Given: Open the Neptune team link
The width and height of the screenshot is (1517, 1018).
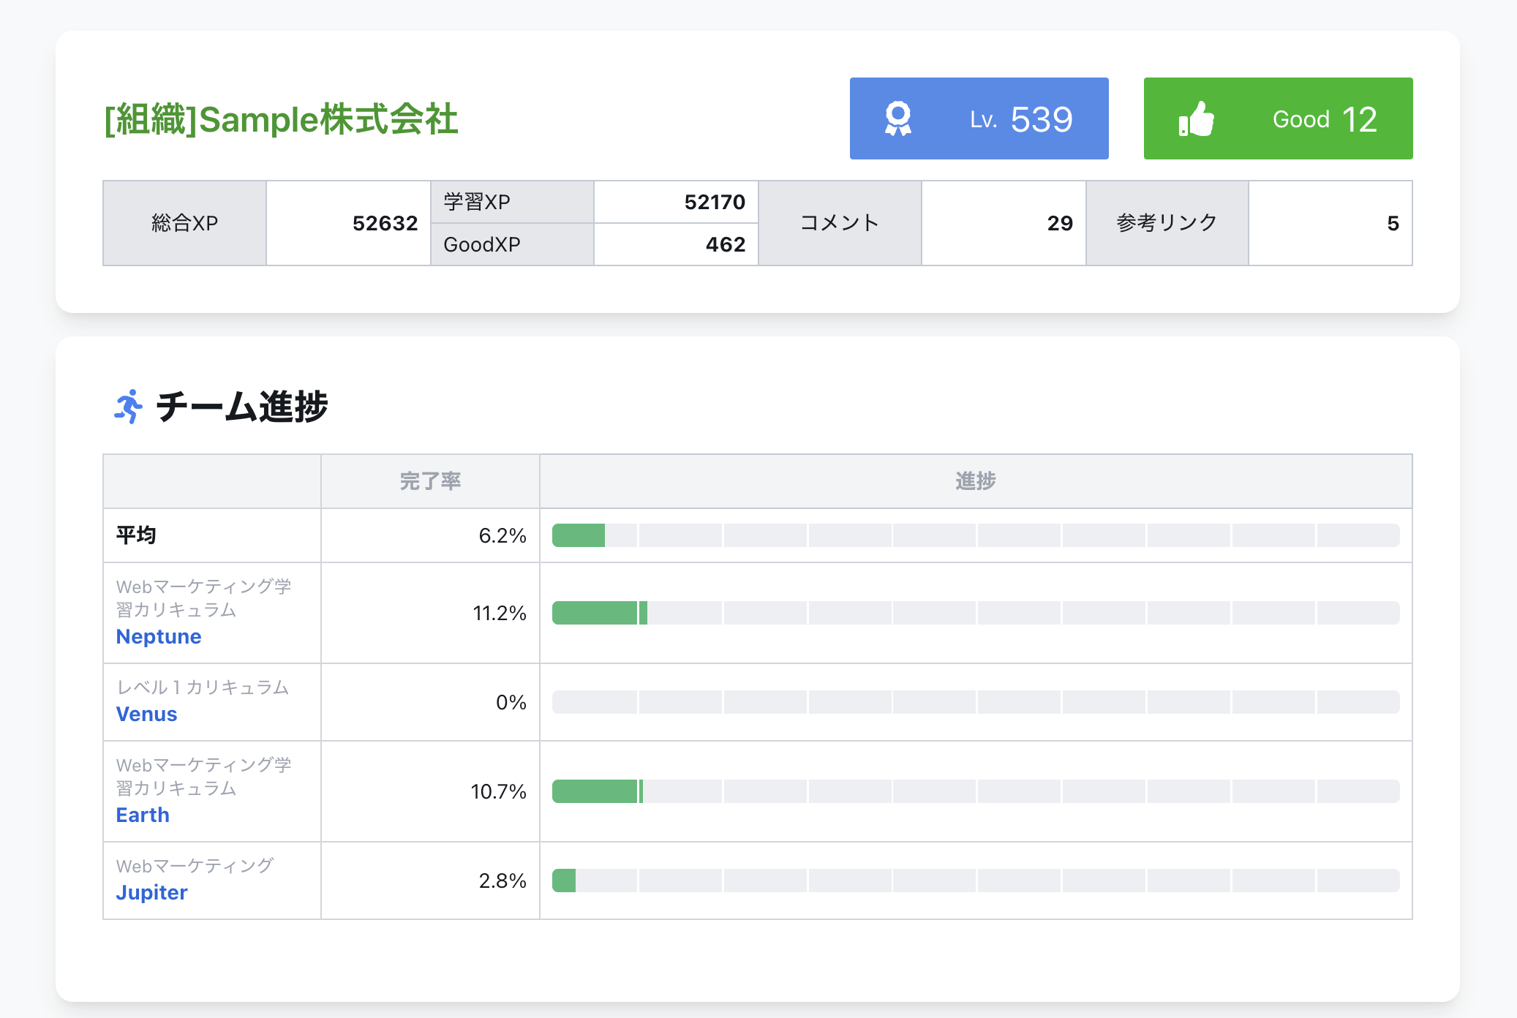Looking at the screenshot, I should (x=159, y=636).
